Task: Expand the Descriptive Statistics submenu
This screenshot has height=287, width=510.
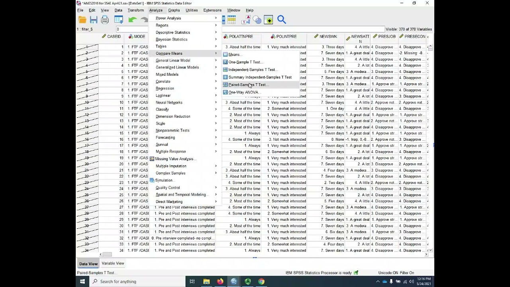Action: (x=216, y=32)
